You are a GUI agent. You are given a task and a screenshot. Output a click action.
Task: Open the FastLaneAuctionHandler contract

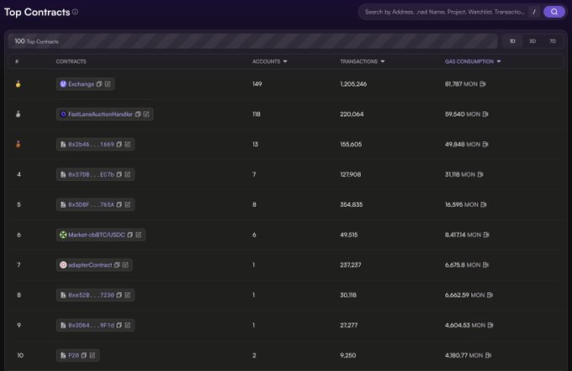[x=100, y=114]
